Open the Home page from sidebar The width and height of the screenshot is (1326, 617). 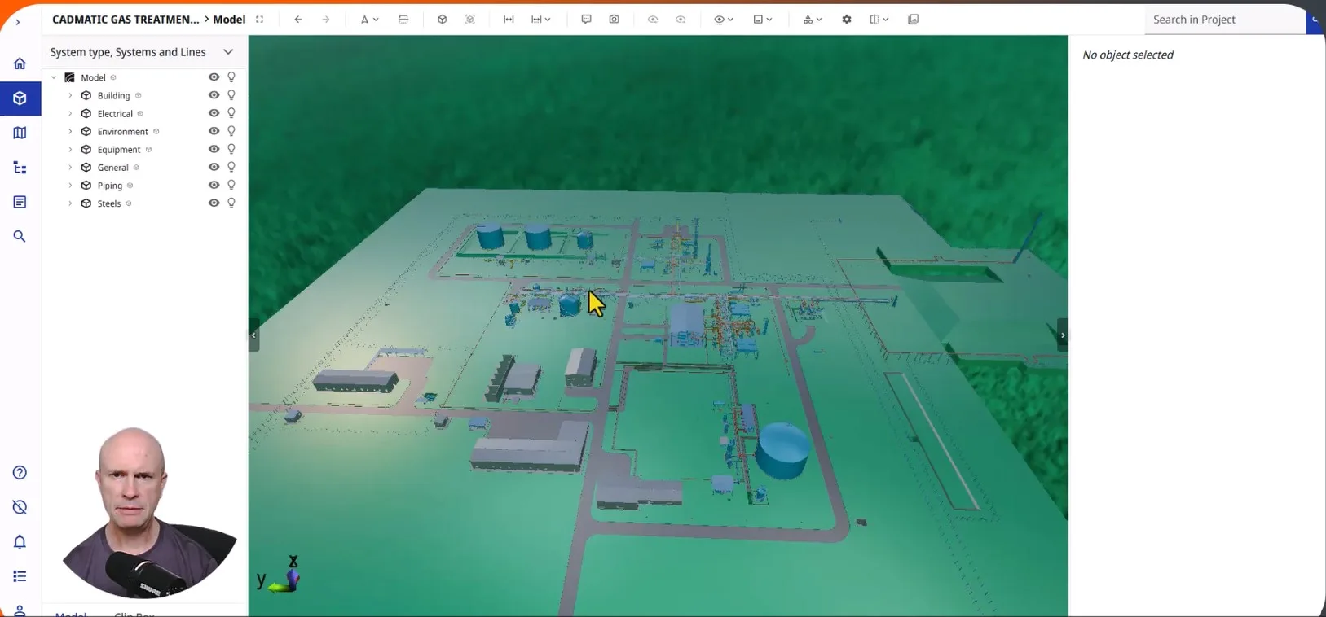tap(20, 63)
